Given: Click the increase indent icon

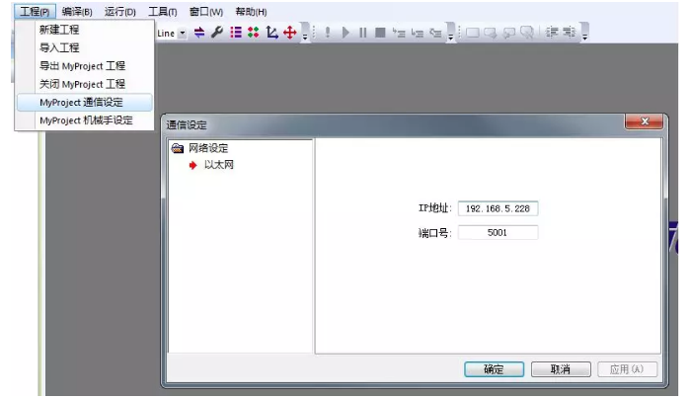Looking at the screenshot, I should pos(570,33).
